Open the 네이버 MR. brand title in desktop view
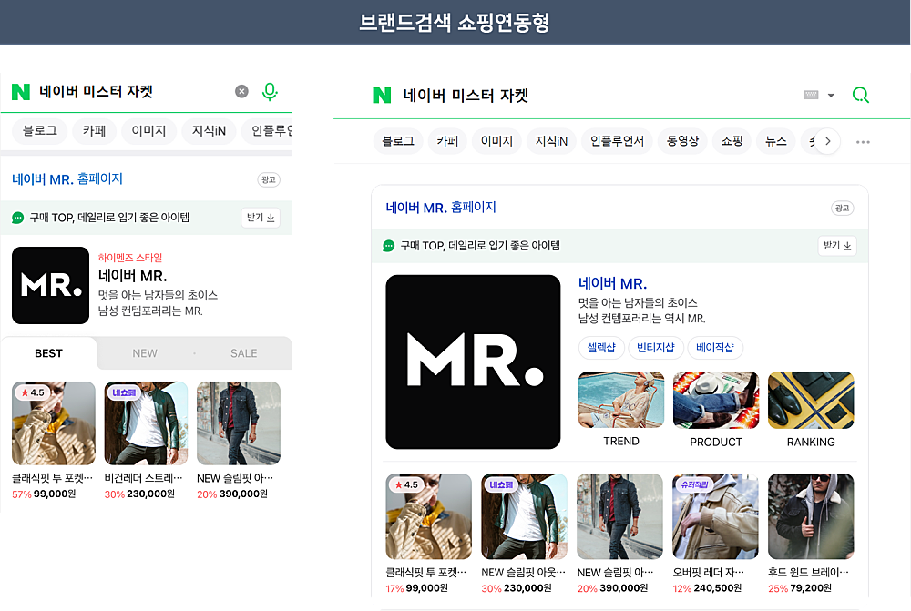Image resolution: width=911 pixels, height=611 pixels. pos(612,283)
